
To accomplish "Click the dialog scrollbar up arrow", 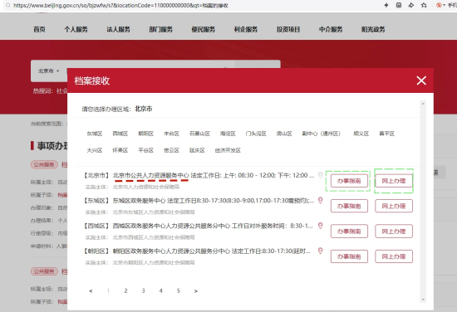I will point(423,104).
